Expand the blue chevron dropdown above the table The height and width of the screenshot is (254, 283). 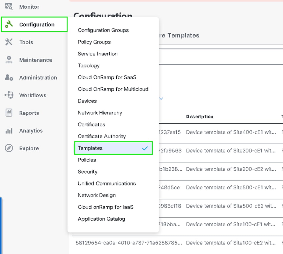pos(161,99)
